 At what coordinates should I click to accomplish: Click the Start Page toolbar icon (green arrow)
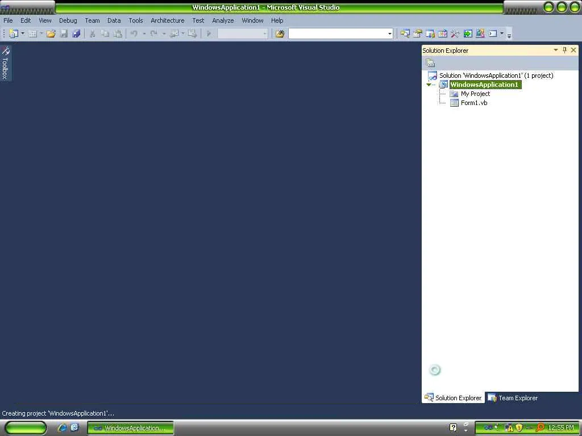click(468, 33)
